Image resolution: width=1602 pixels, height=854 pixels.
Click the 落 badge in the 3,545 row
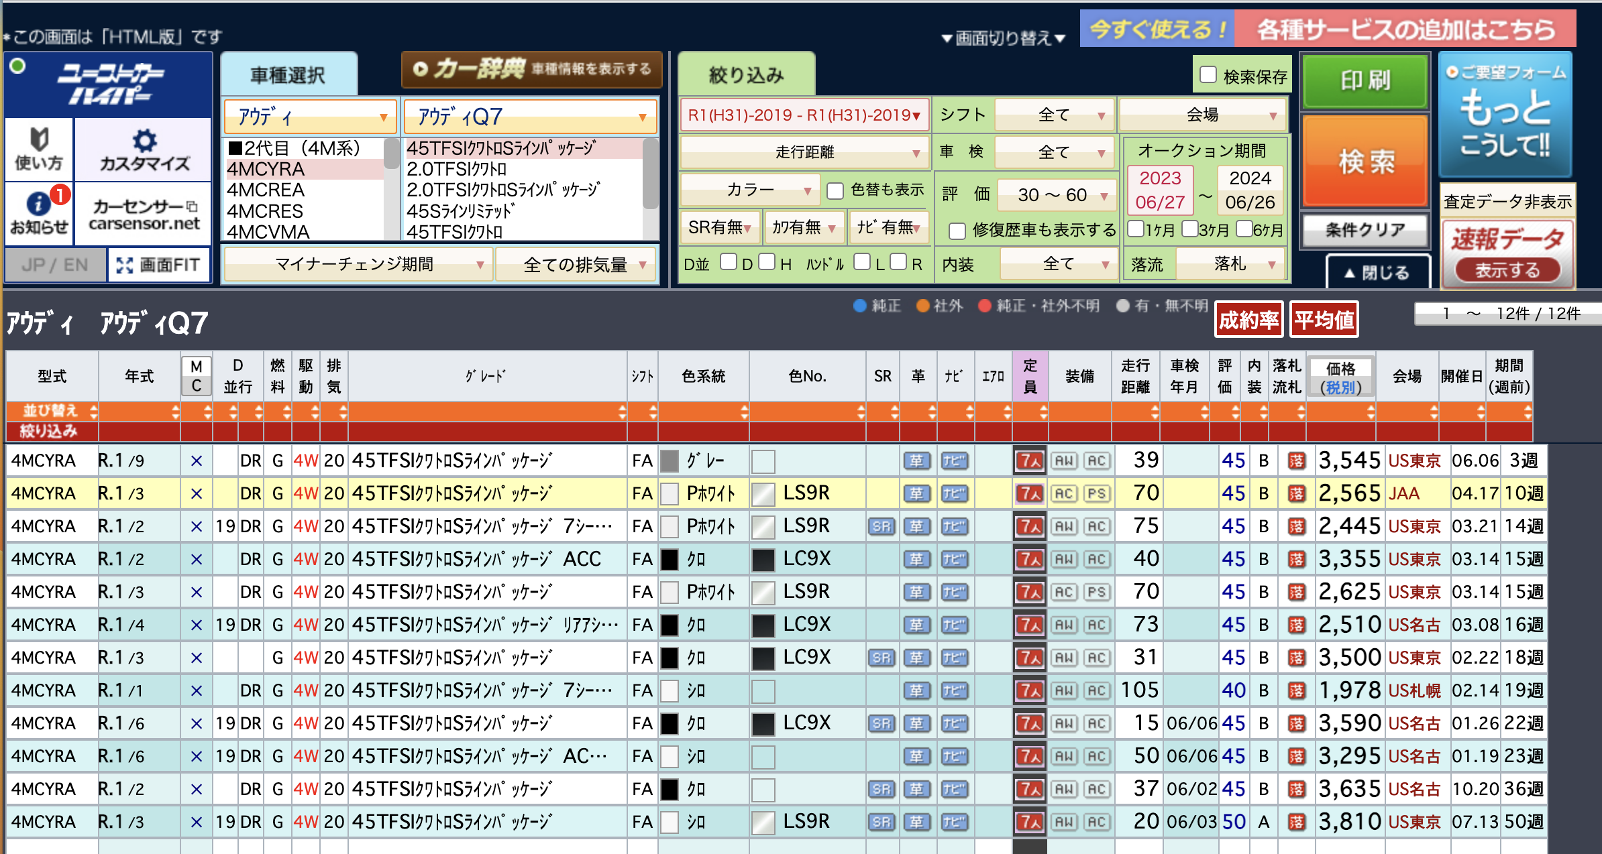(1296, 461)
